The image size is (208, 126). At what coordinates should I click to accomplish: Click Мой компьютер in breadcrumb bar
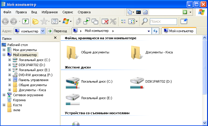tap(97, 31)
